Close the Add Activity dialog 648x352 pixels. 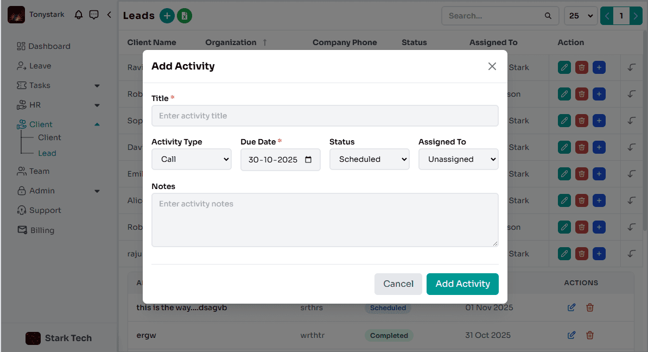tap(492, 66)
